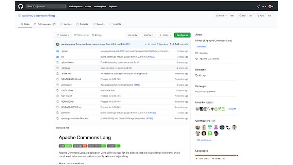Screen dimensions: 293x165
Task: Open the additional Used by count link
Action: tap(231, 109)
